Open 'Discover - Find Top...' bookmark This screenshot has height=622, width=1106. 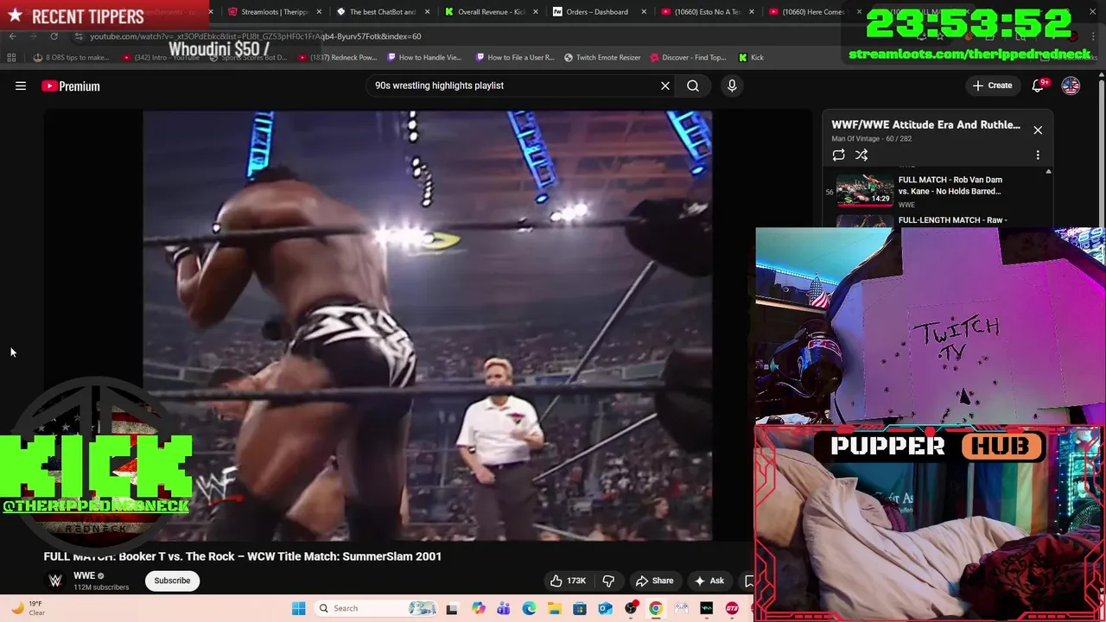687,58
